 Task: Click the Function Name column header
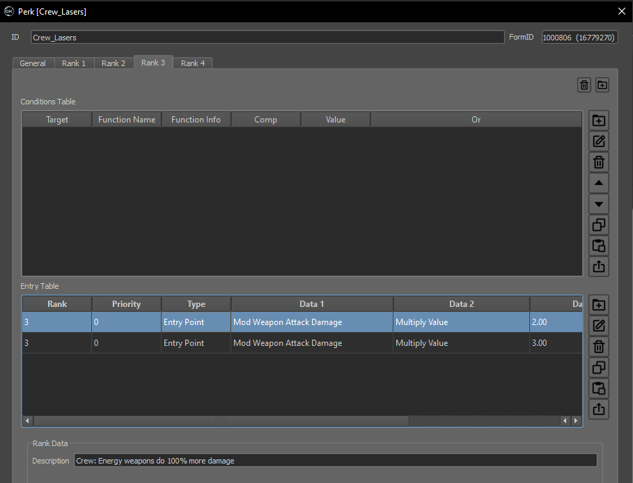(x=127, y=120)
